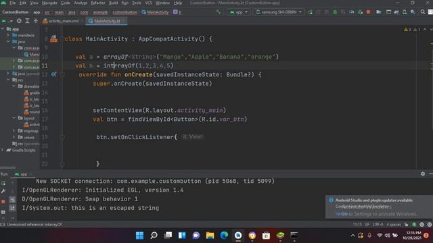
Task: Open the samsung SM-G988N device dropdown
Action: [x=278, y=12]
